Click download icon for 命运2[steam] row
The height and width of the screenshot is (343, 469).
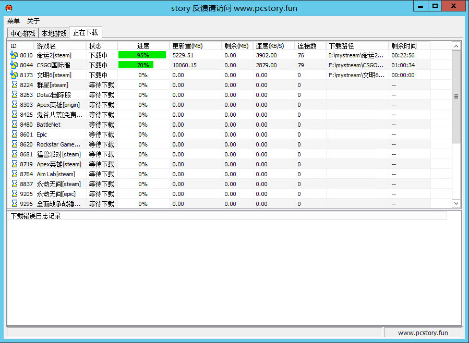pyautogui.click(x=14, y=55)
